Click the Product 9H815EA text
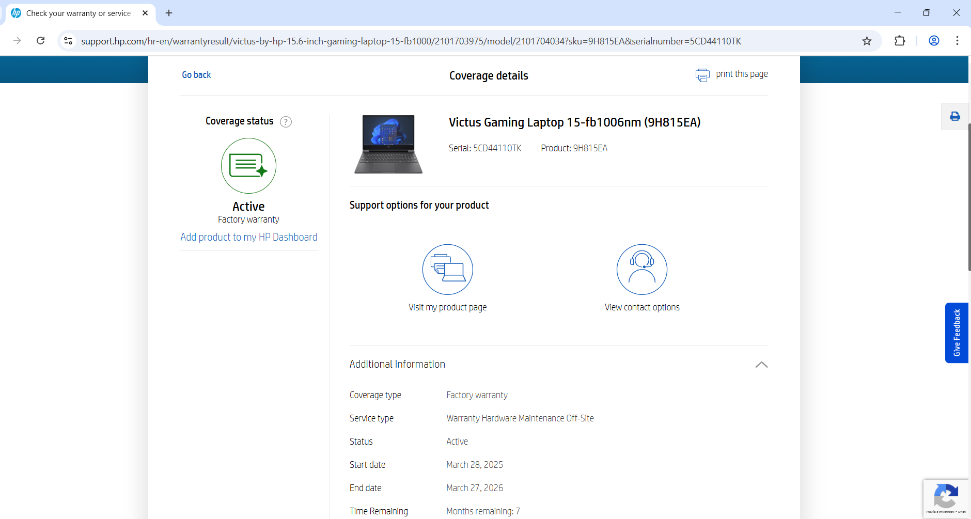Image resolution: width=971 pixels, height=519 pixels. [x=574, y=148]
